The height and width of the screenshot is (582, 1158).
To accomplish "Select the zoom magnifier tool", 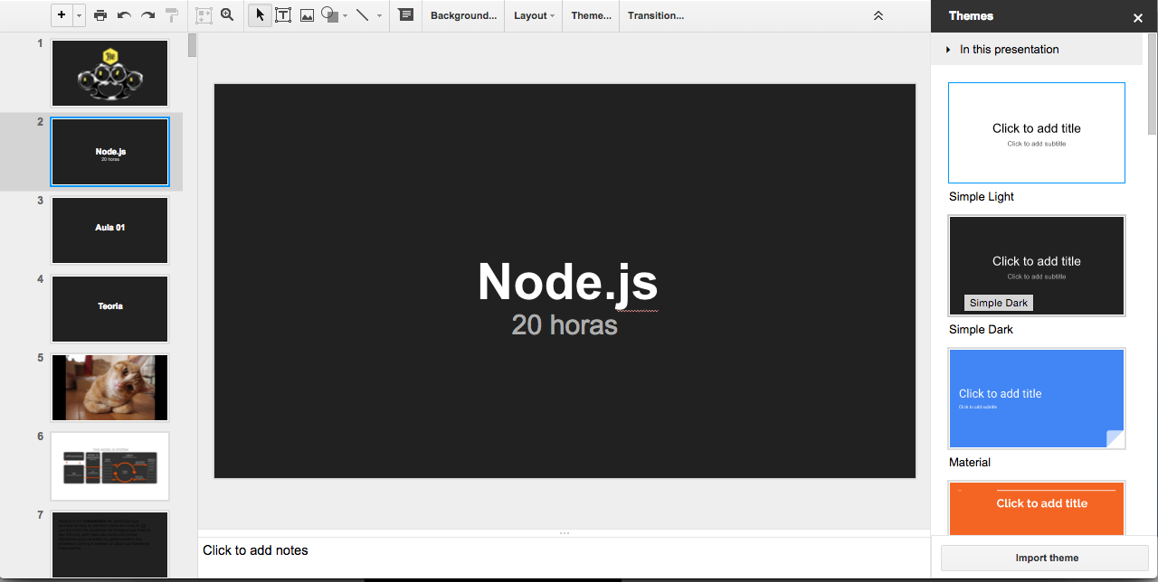I will coord(227,15).
